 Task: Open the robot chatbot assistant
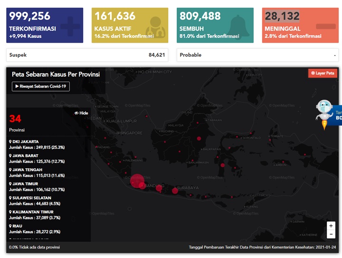coord(324,114)
